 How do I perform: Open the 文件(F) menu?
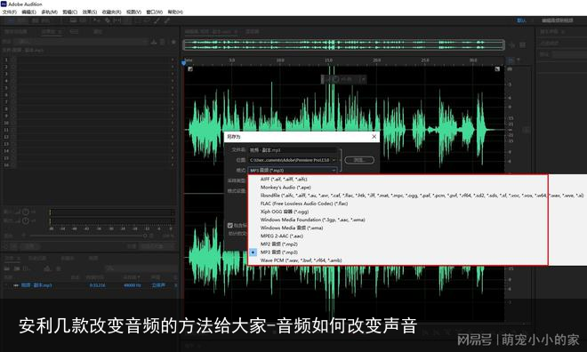tap(10, 12)
